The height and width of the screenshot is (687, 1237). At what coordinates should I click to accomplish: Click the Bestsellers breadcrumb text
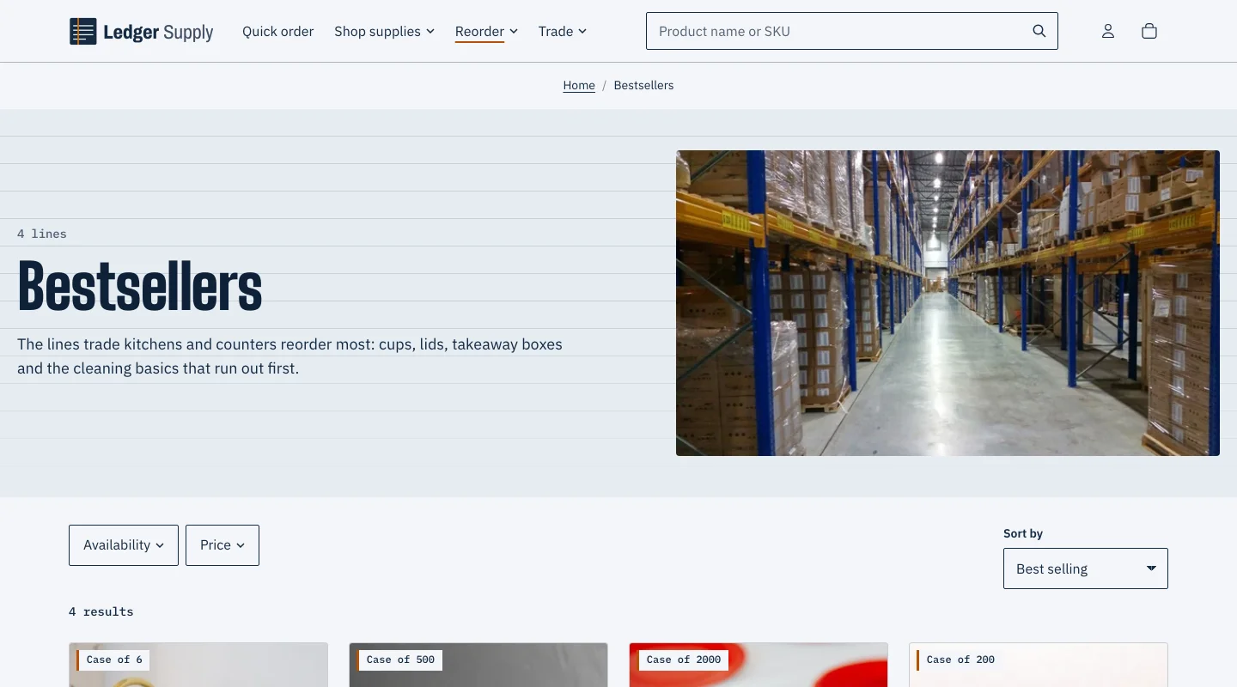[x=643, y=85]
